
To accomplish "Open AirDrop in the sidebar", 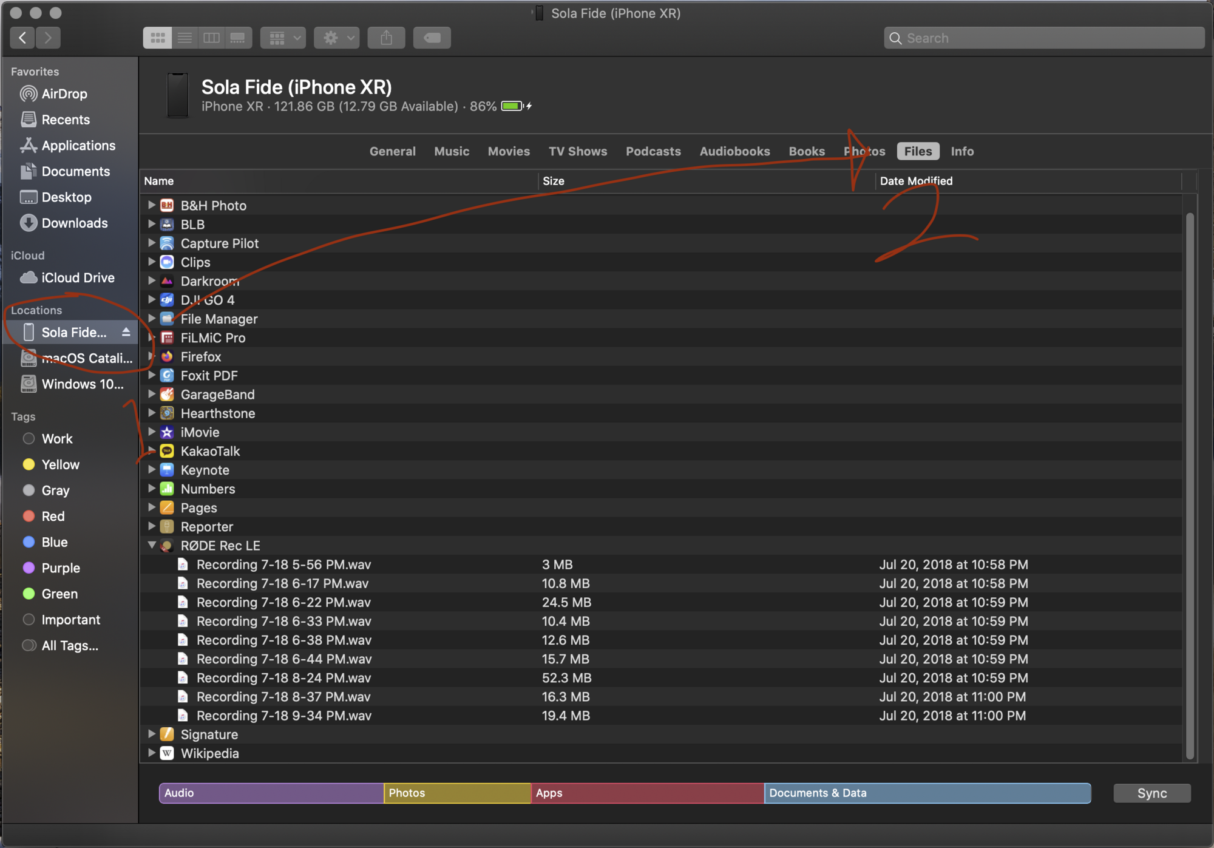I will (64, 94).
